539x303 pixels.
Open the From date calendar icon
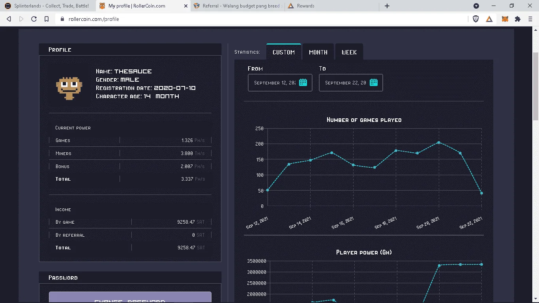pyautogui.click(x=303, y=82)
